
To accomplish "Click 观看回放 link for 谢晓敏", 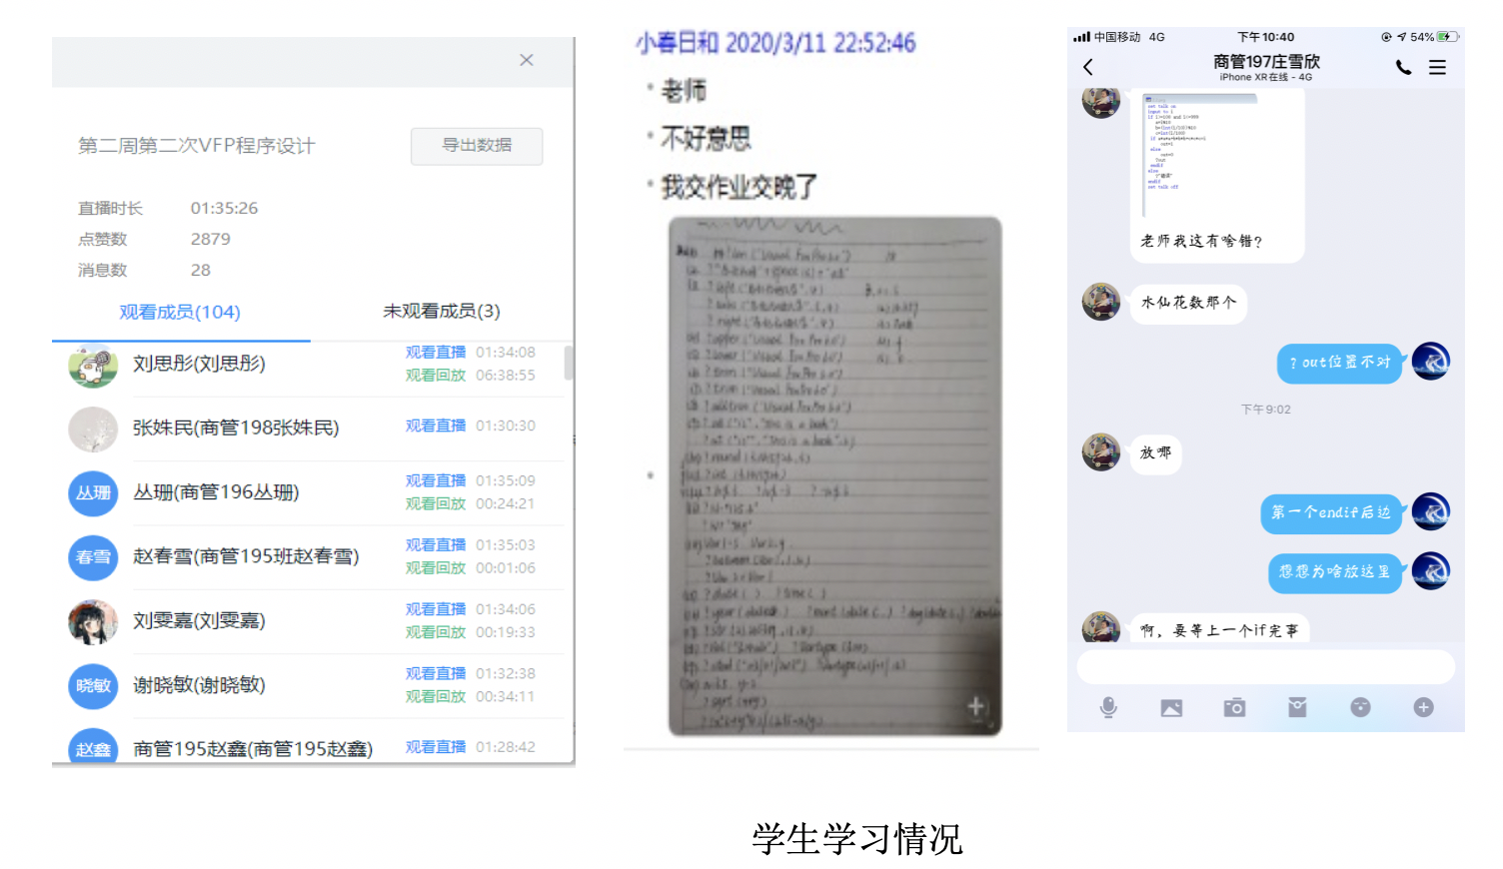I will coord(435,696).
